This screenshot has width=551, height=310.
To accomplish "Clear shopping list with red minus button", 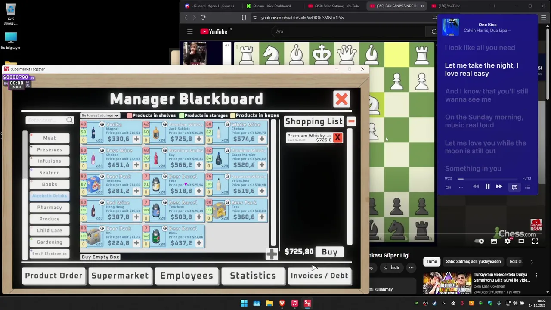I will pos(351,121).
